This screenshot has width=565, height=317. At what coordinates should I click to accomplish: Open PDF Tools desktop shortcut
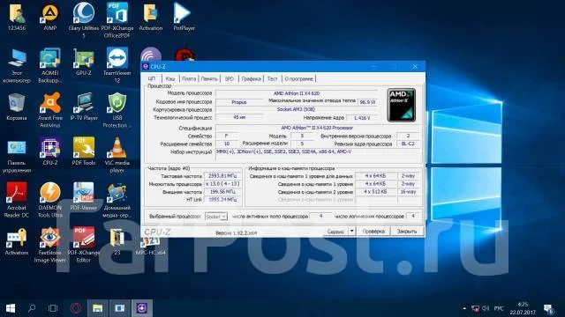pos(84,151)
